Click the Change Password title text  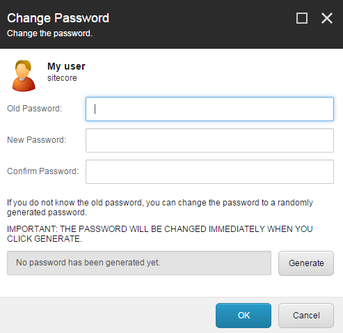click(x=58, y=18)
